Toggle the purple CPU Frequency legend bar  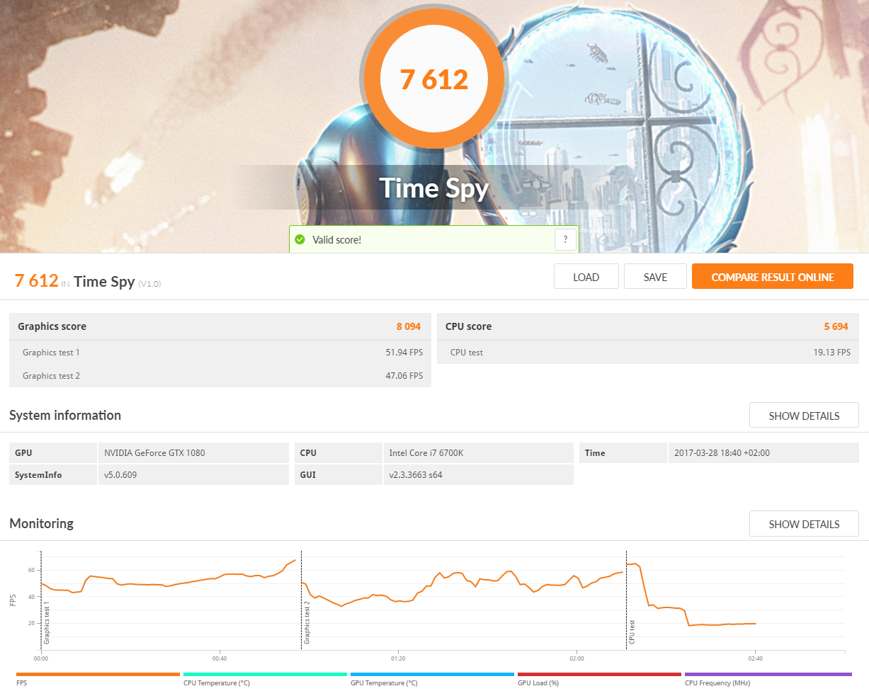coord(768,675)
